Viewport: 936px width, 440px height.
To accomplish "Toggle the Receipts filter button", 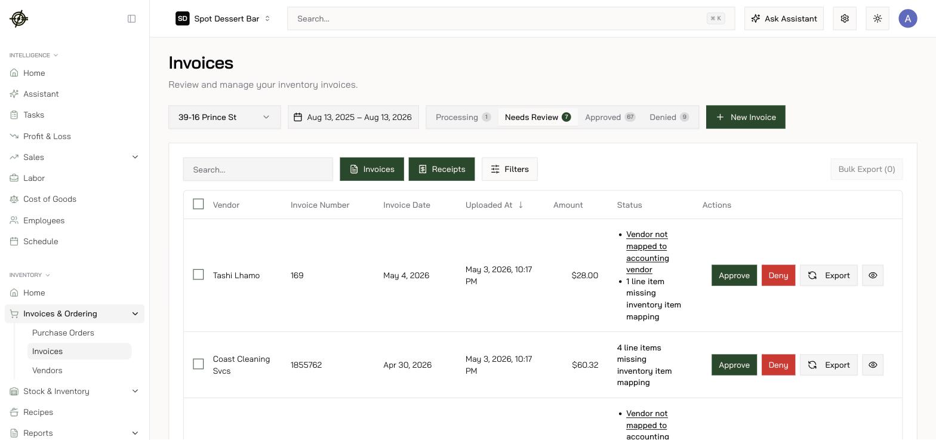I will (442, 169).
